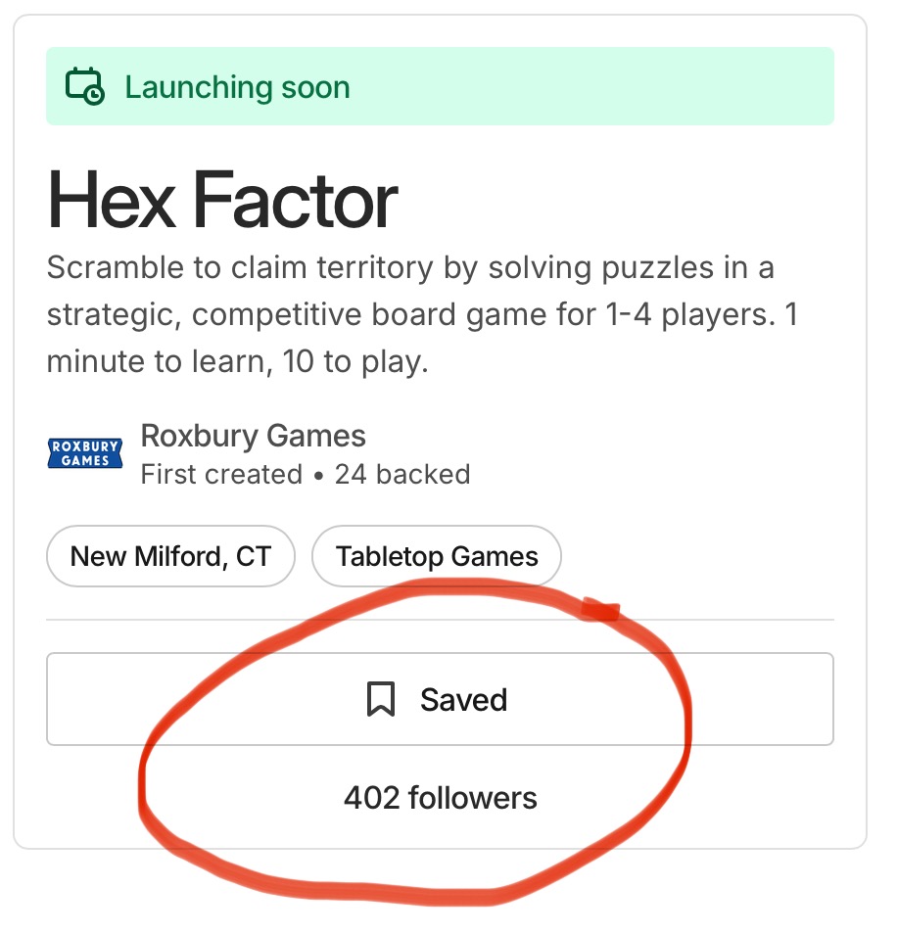
Task: Click the word "Factor" in the title
Action: pyautogui.click(x=295, y=200)
